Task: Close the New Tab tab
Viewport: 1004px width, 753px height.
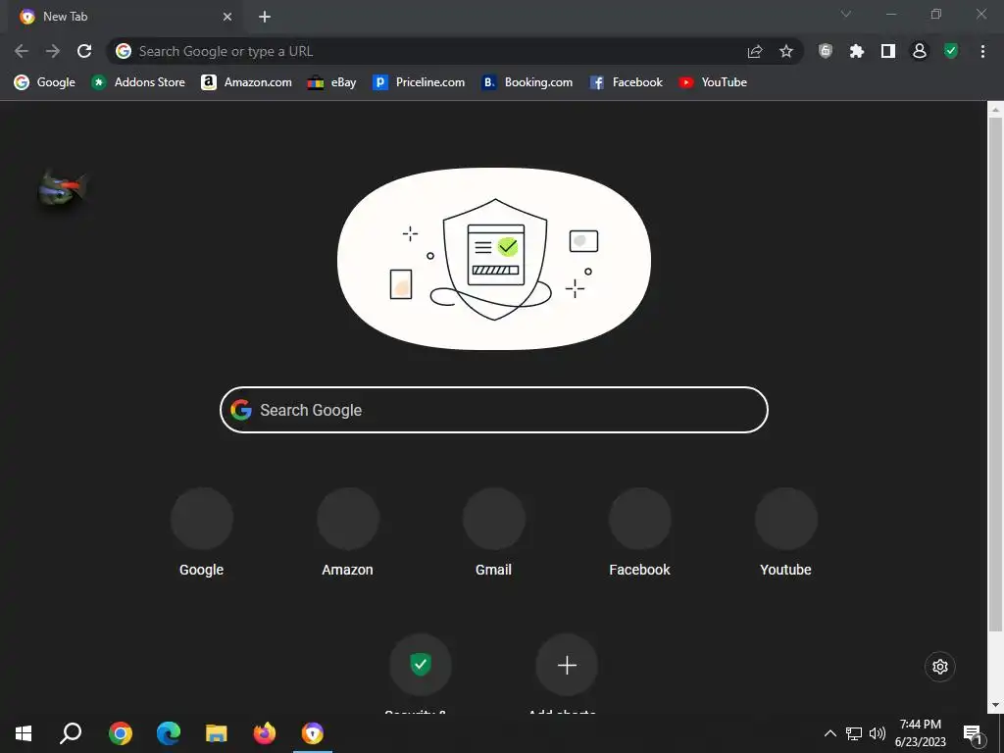Action: pos(227,17)
